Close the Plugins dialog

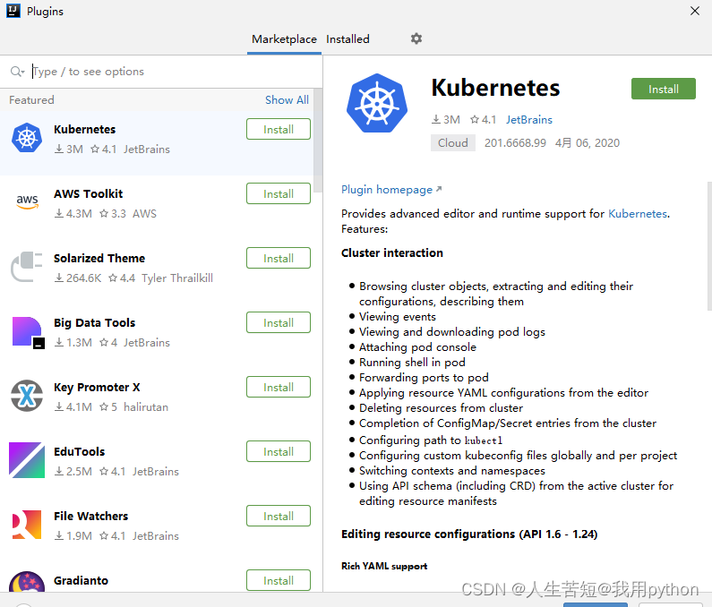pos(695,11)
